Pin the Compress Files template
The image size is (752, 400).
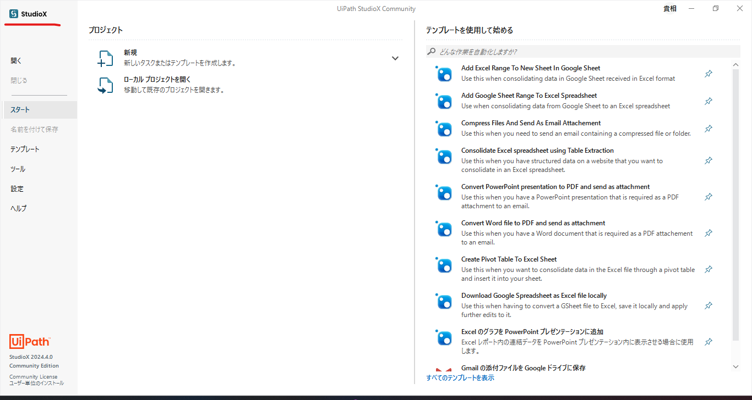709,129
